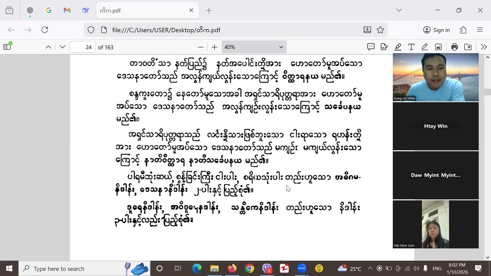The height and width of the screenshot is (276, 491).
Task: Open Viber from taskbar
Action: pyautogui.click(x=267, y=269)
